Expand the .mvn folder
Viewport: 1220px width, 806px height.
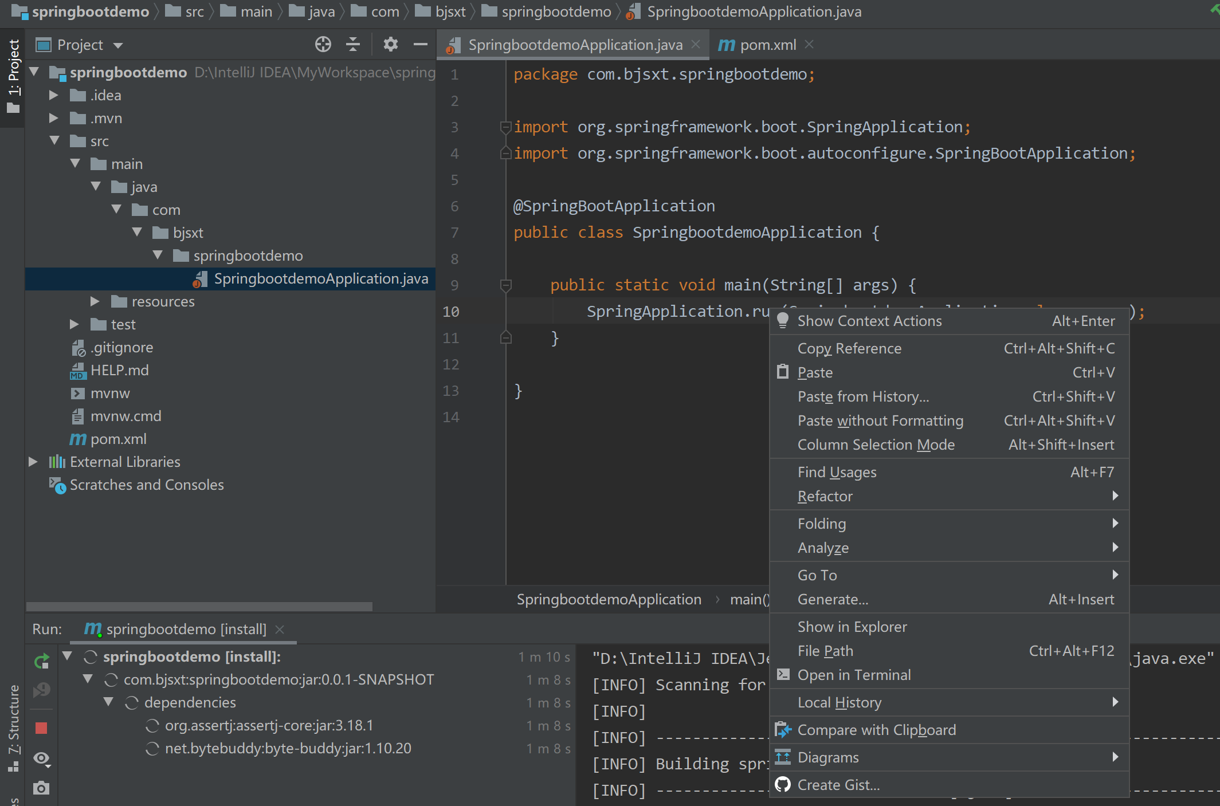(54, 118)
